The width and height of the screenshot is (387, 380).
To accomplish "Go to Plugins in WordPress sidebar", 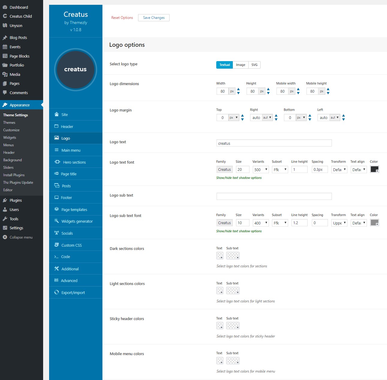I will (16, 200).
